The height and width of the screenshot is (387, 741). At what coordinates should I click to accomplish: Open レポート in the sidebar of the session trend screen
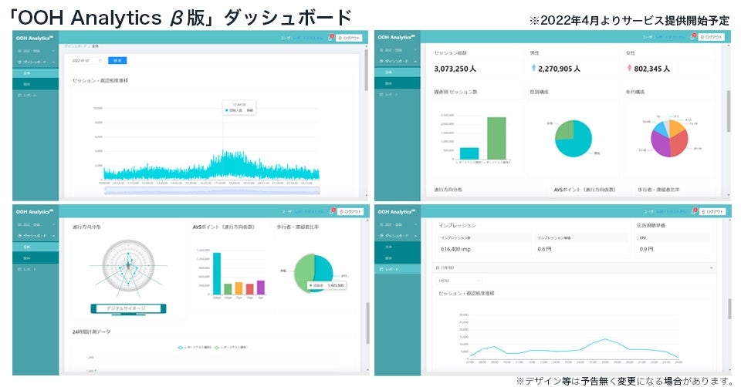pyautogui.click(x=36, y=96)
